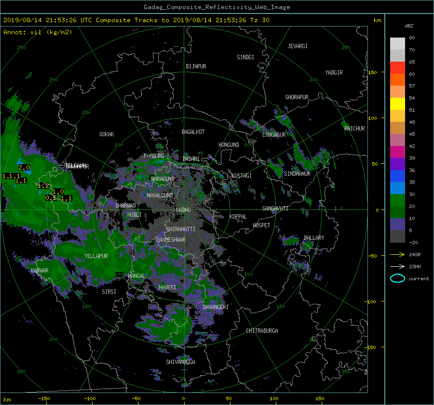Click the 2.0 VIL annotation
The width and height of the screenshot is (434, 405).
pyautogui.click(x=24, y=168)
